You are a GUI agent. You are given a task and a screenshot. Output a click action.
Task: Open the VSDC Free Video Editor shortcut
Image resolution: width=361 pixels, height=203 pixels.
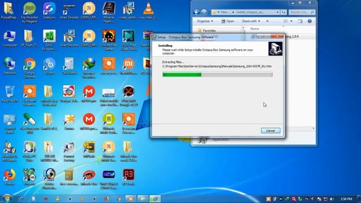tap(129, 40)
